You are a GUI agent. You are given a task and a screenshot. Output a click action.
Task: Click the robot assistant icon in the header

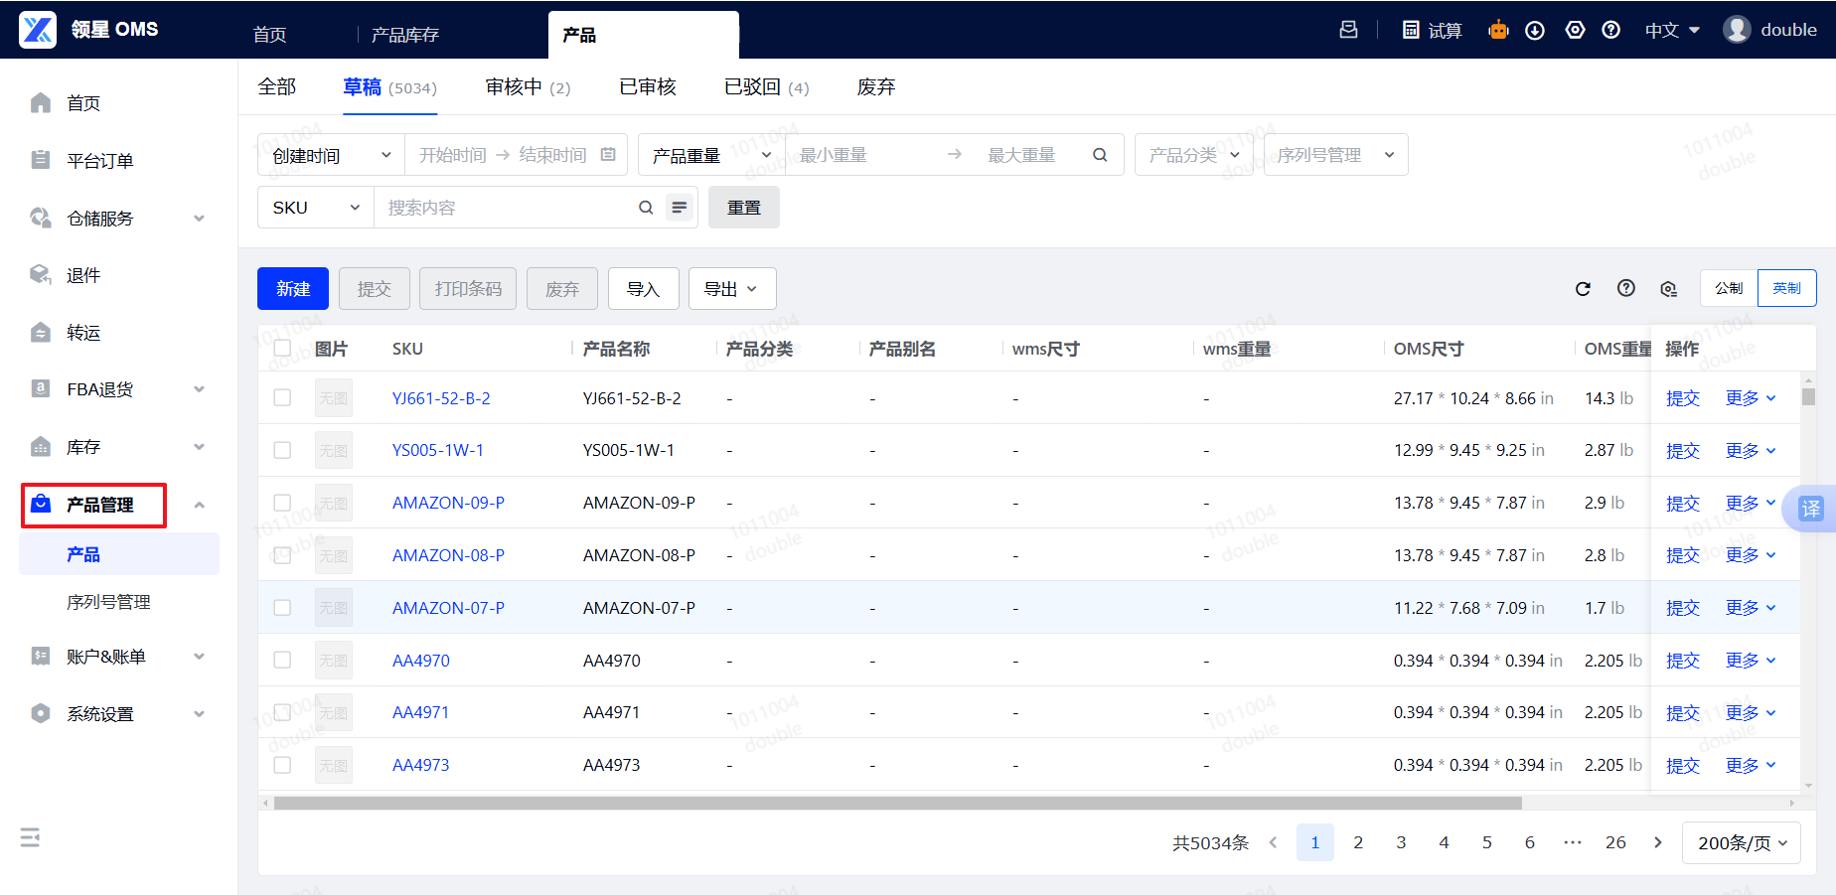[x=1498, y=30]
